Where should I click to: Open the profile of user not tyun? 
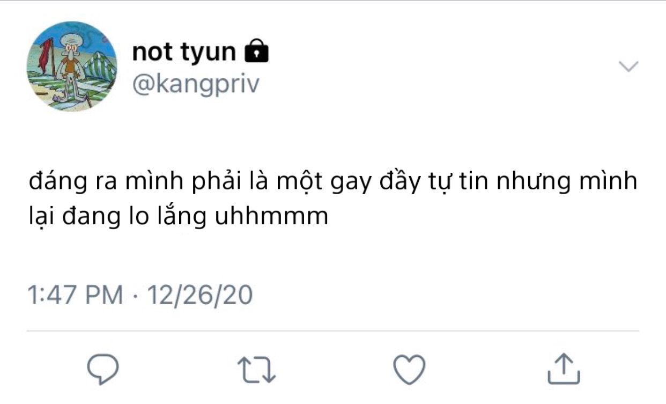pos(183,52)
